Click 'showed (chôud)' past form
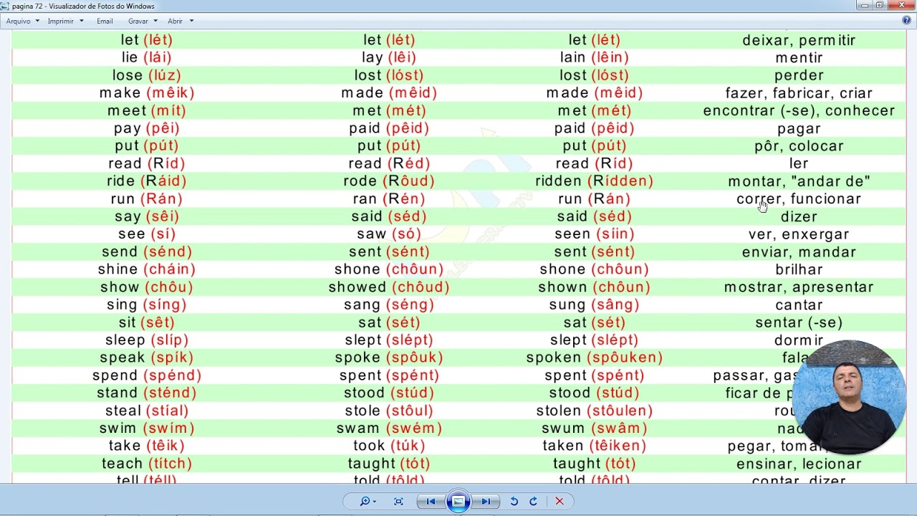The width and height of the screenshot is (917, 516). tap(389, 287)
